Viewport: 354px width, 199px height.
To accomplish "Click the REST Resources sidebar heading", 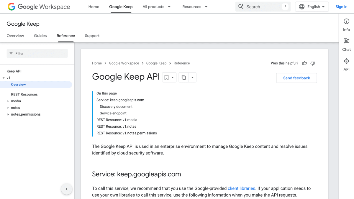I will [x=24, y=94].
